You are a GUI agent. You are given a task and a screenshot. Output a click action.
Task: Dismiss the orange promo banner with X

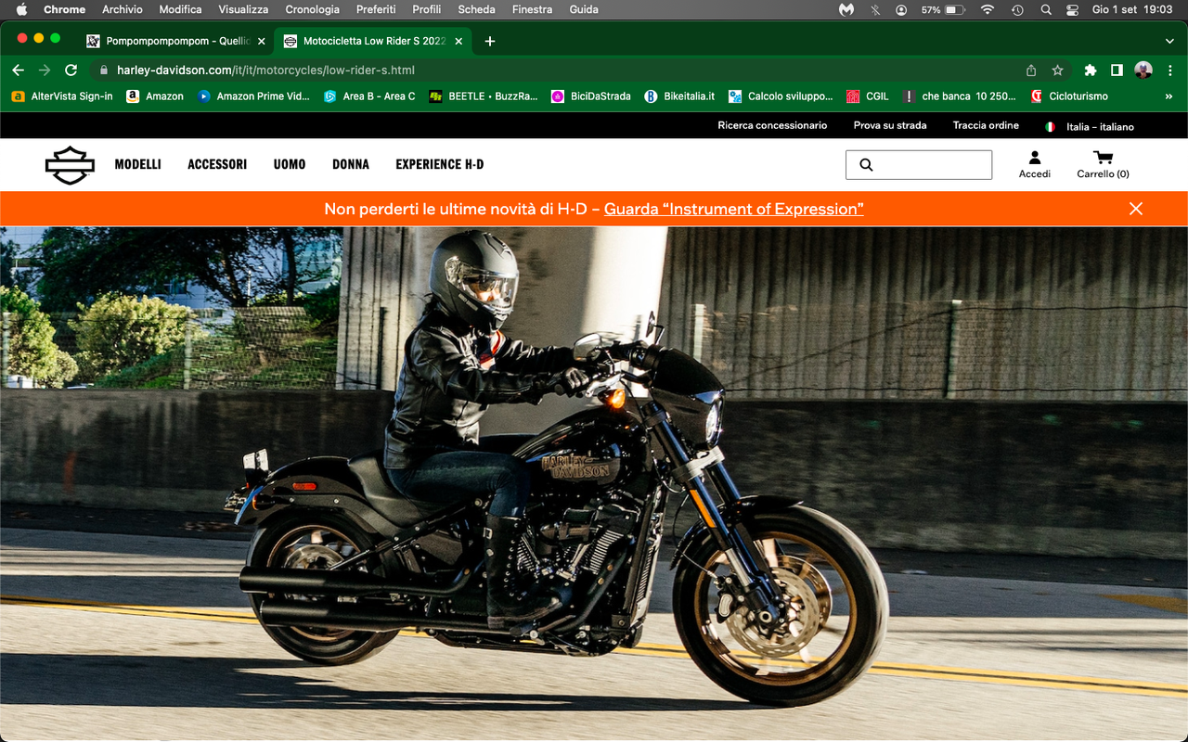[x=1136, y=209]
